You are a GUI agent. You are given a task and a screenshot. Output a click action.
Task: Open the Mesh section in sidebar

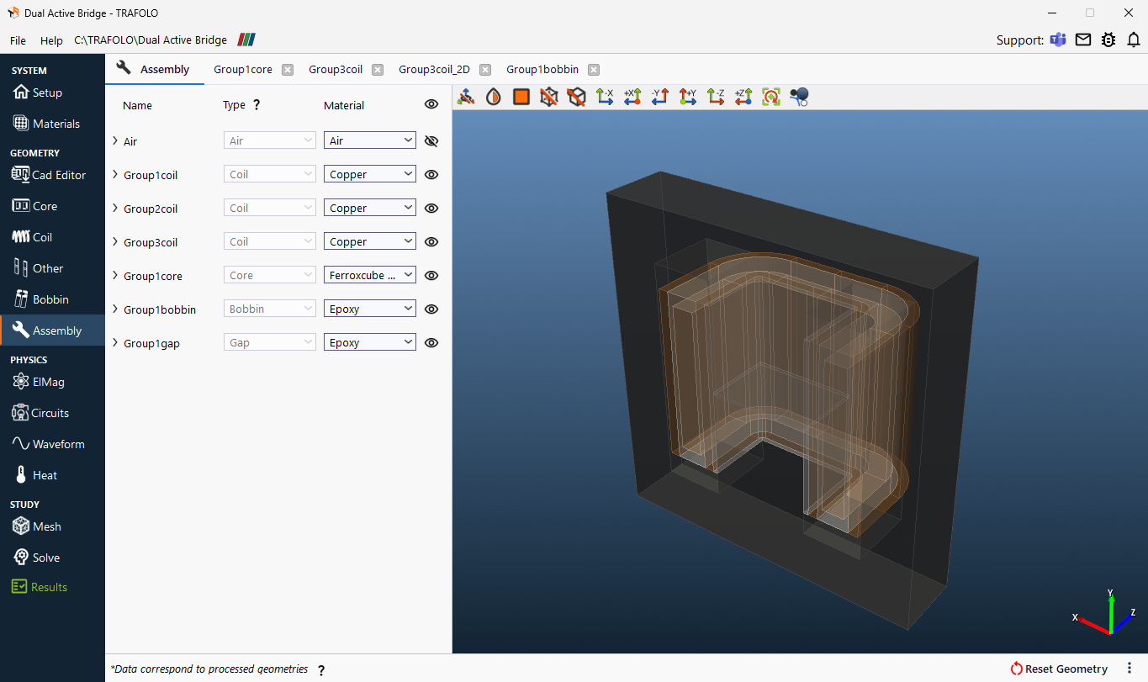coord(37,526)
